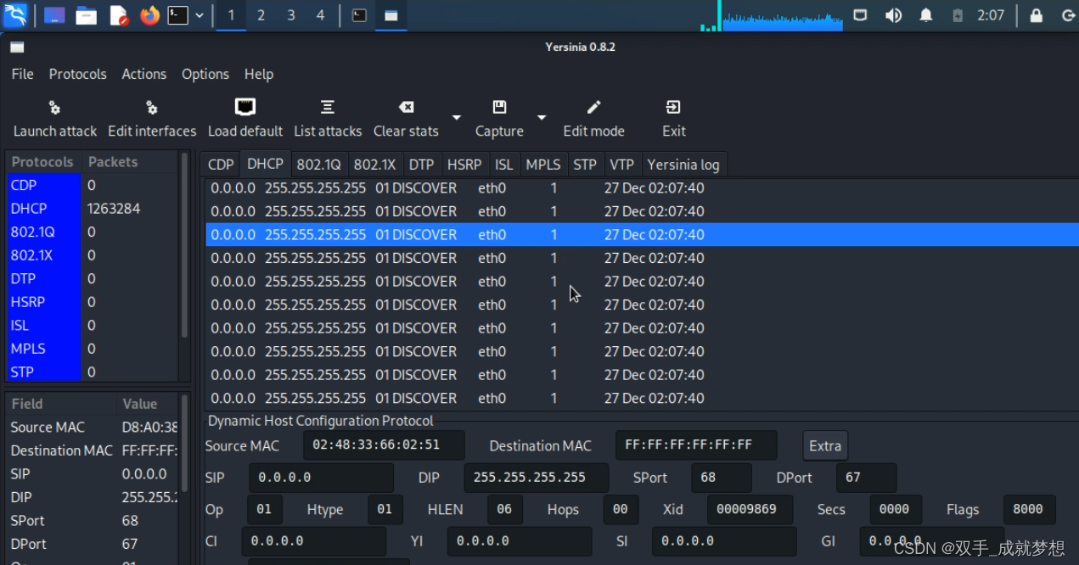Open the Help menu
This screenshot has height=565, width=1079.
click(259, 74)
